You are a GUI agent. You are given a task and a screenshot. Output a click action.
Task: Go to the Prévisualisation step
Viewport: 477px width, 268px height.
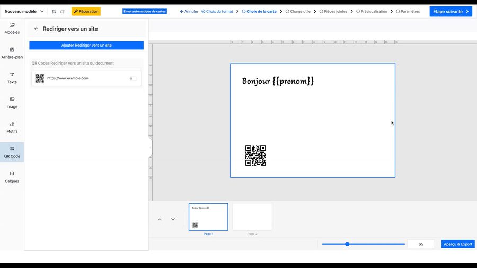point(372,11)
